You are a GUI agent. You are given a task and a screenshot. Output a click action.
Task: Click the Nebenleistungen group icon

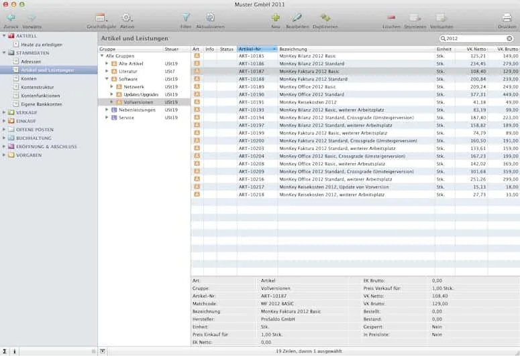[x=114, y=110]
